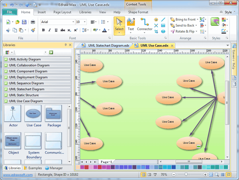Open the Arial font name dropdown

coord(57,22)
